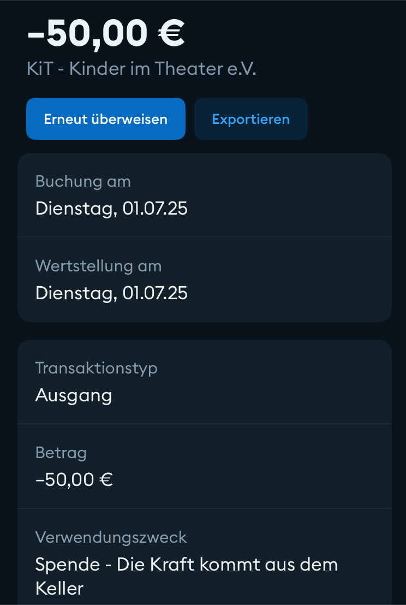The height and width of the screenshot is (605, 406).
Task: Select the value date under Wertstellung am
Action: (111, 293)
